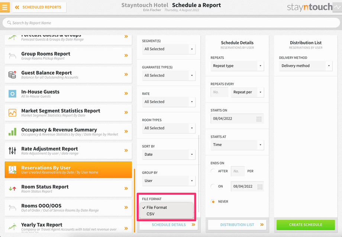Click the Rate Adjustment Report title
This screenshot has height=237, width=342.
pos(49,149)
